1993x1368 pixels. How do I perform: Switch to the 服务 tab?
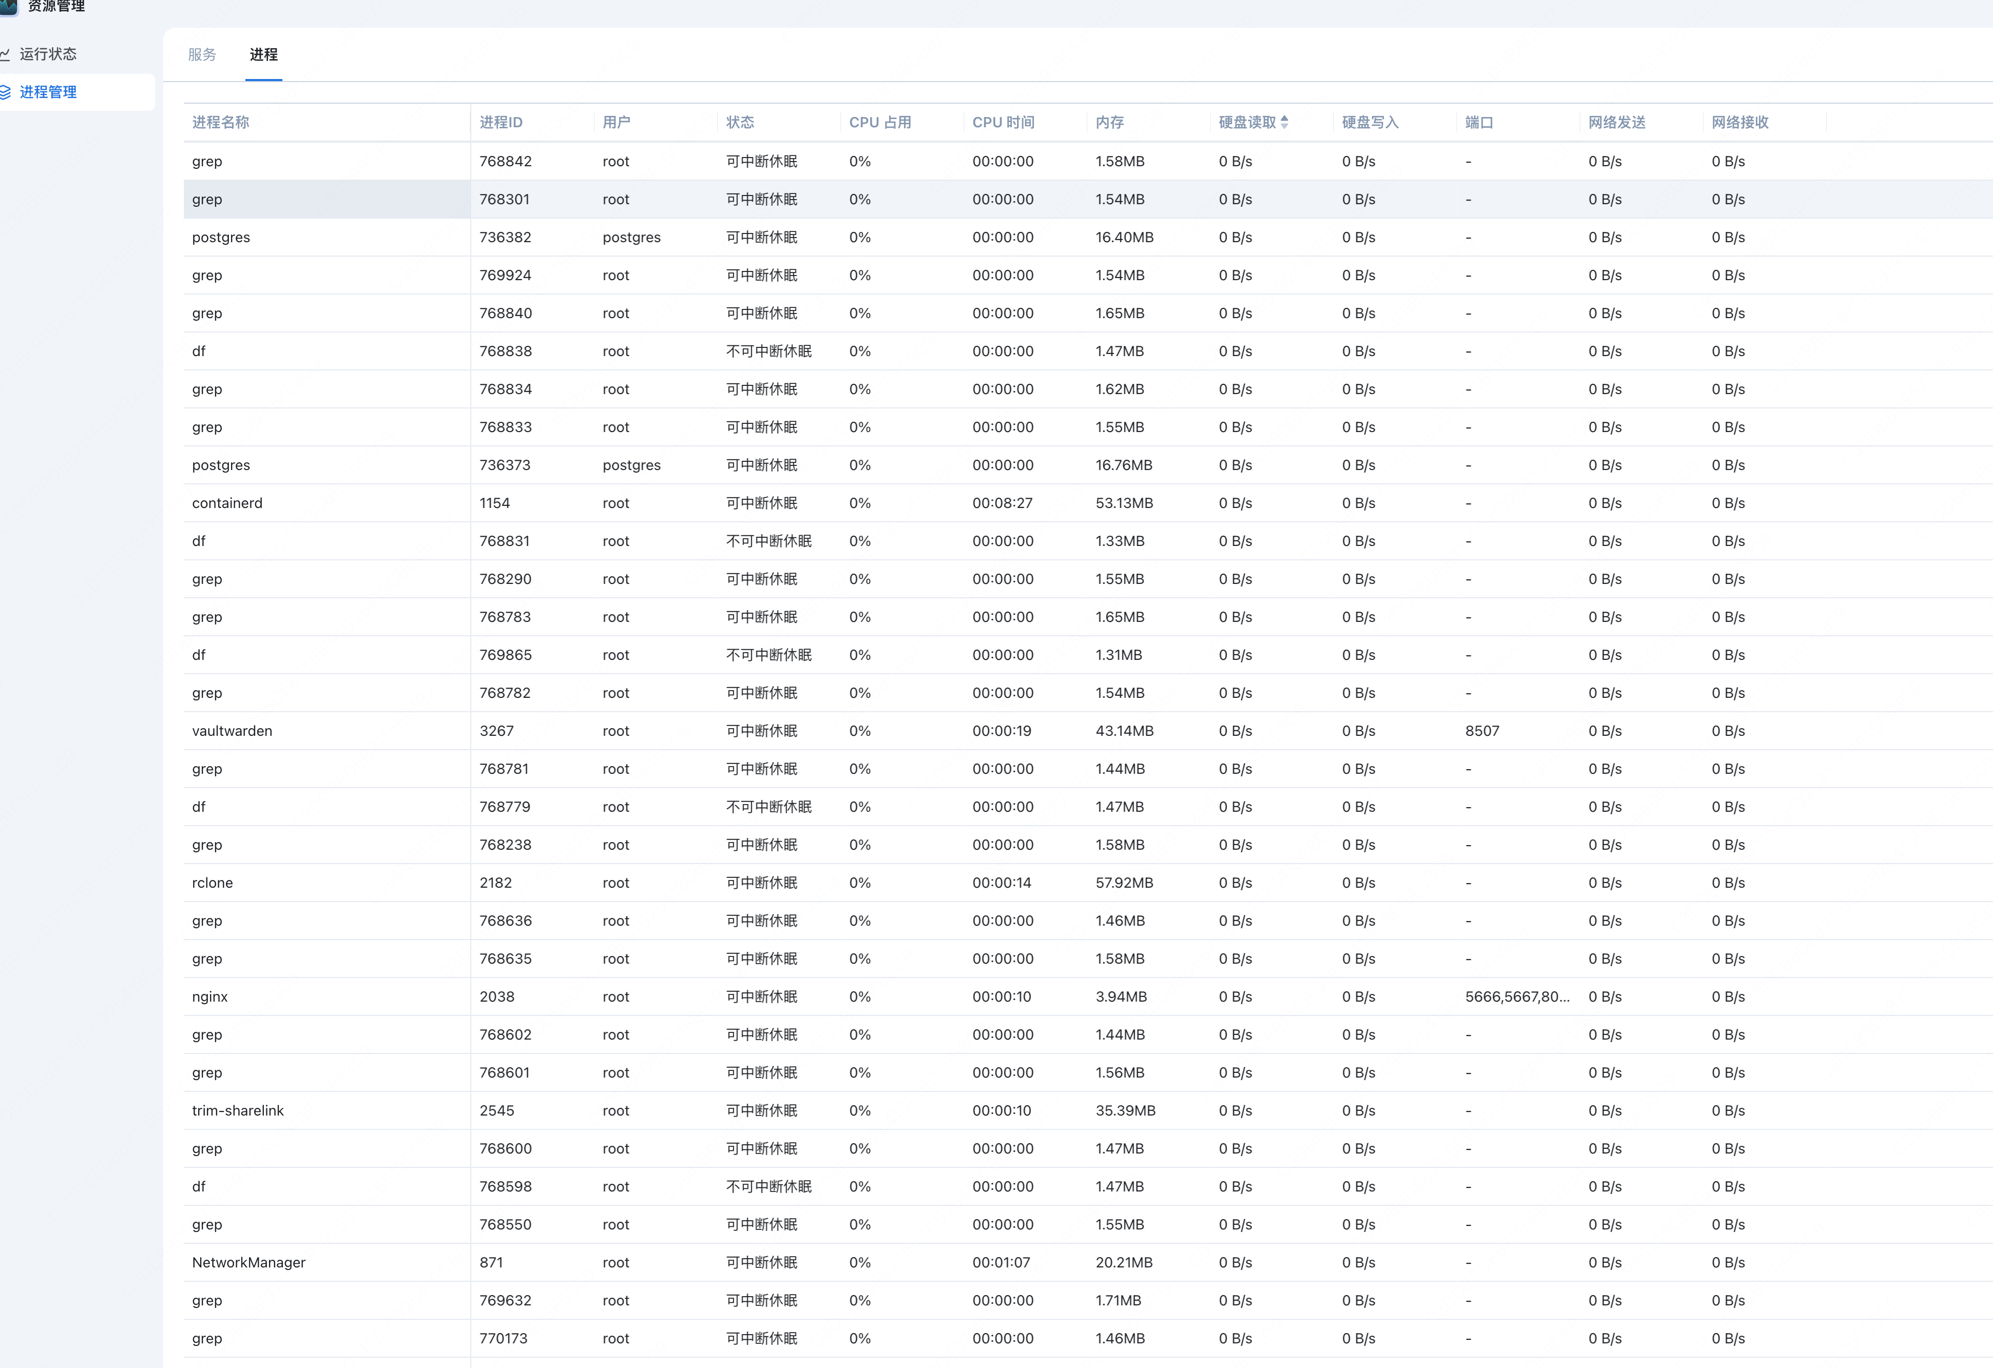202,55
